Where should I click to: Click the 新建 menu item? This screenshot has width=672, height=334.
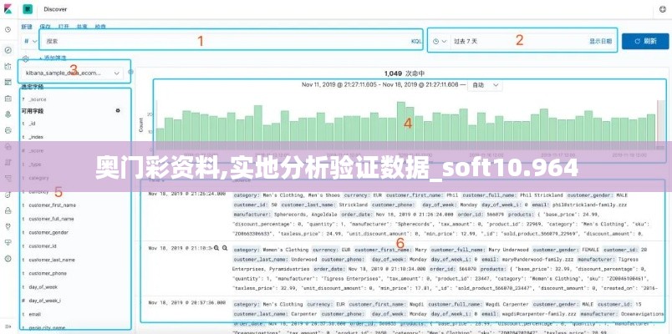pyautogui.click(x=27, y=27)
